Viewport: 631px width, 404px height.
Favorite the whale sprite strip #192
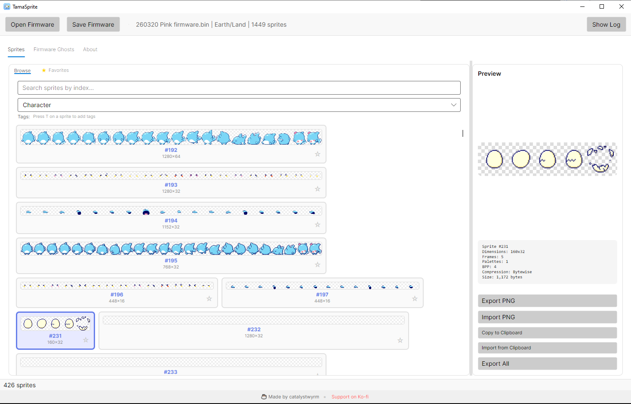317,154
